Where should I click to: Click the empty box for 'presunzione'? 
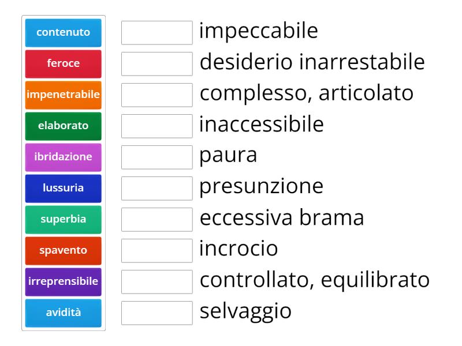point(157,188)
